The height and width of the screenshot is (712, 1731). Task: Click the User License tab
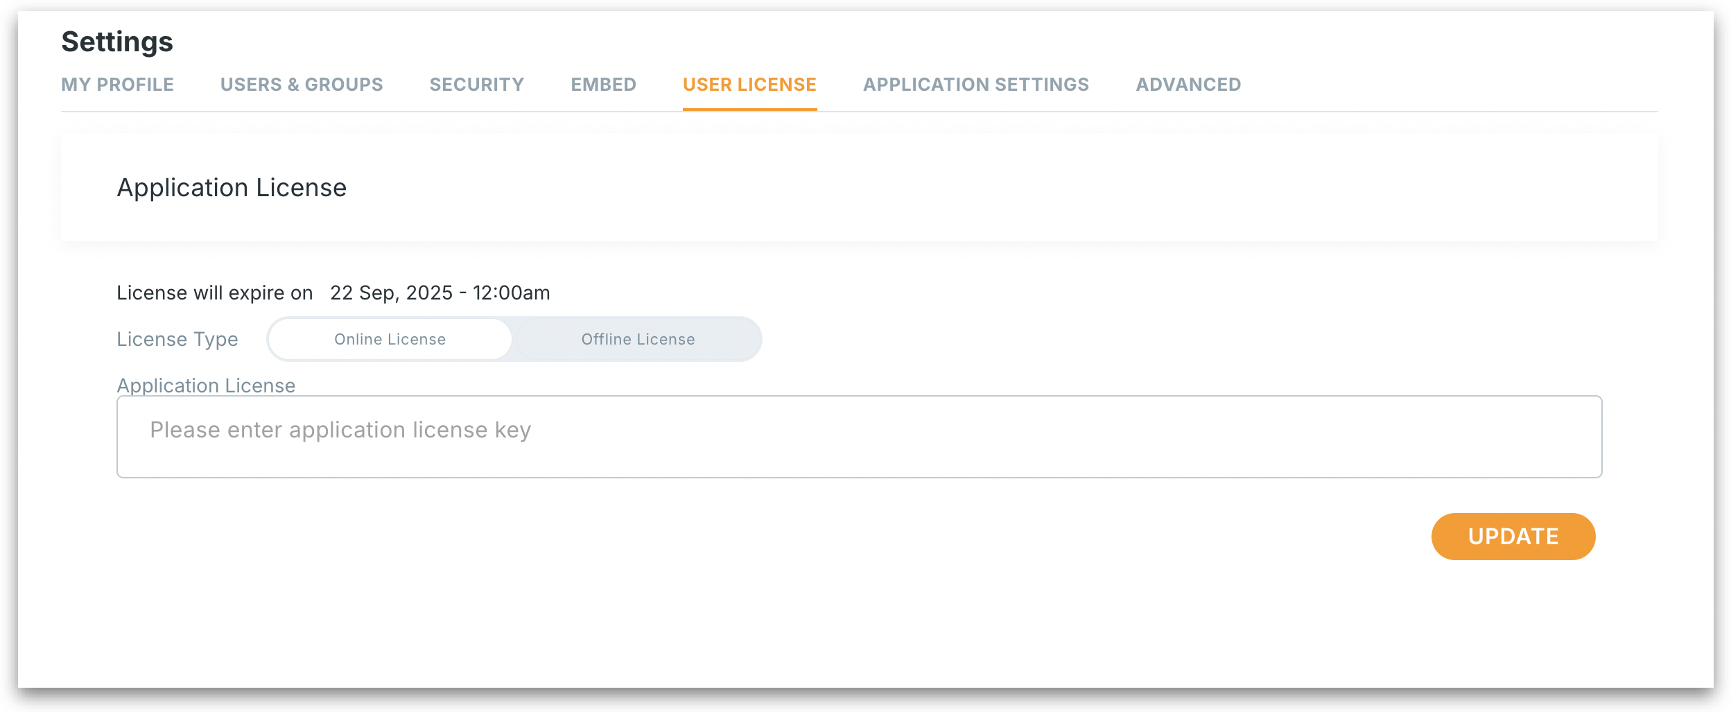[x=749, y=85]
